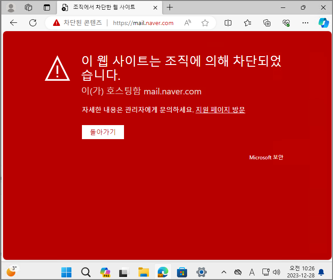This screenshot has width=333, height=280.
Task: Open taskbar Search
Action: pos(86,272)
